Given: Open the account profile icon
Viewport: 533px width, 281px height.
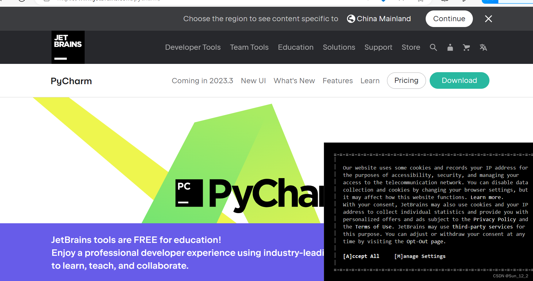Looking at the screenshot, I should 450,47.
